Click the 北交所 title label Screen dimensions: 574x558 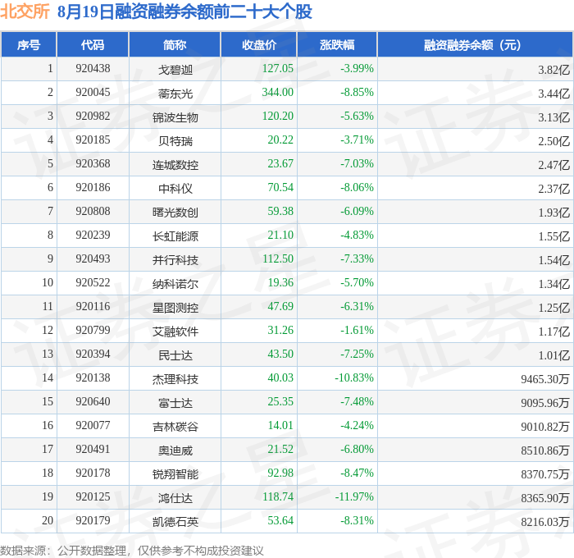(x=25, y=11)
